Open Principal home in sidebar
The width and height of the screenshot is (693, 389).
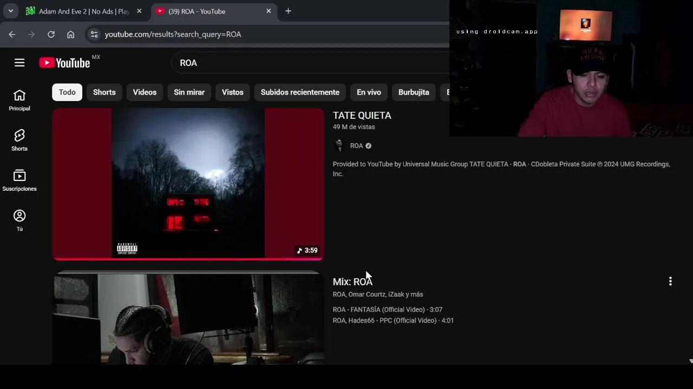tap(19, 100)
